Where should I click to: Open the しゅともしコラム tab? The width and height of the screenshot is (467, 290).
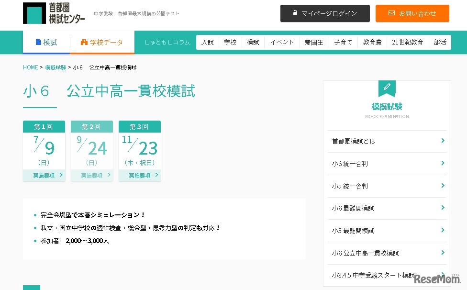pyautogui.click(x=167, y=42)
